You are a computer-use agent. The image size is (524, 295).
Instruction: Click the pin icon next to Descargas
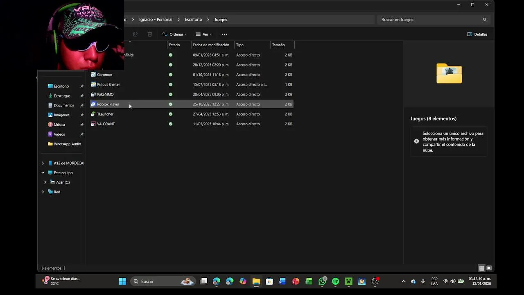click(x=82, y=96)
